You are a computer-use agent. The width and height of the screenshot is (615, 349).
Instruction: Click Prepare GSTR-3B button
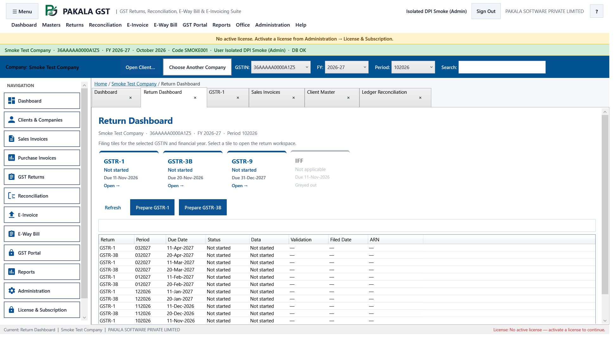pos(203,207)
